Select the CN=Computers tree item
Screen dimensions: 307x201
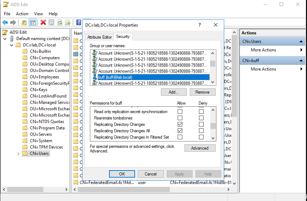click(x=45, y=58)
